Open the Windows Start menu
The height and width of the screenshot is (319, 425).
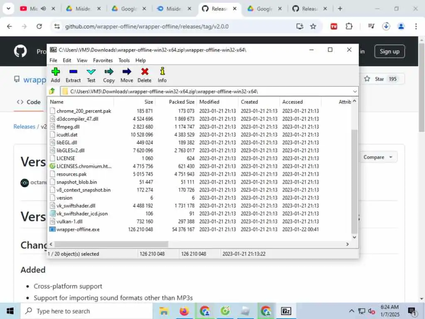[10, 311]
